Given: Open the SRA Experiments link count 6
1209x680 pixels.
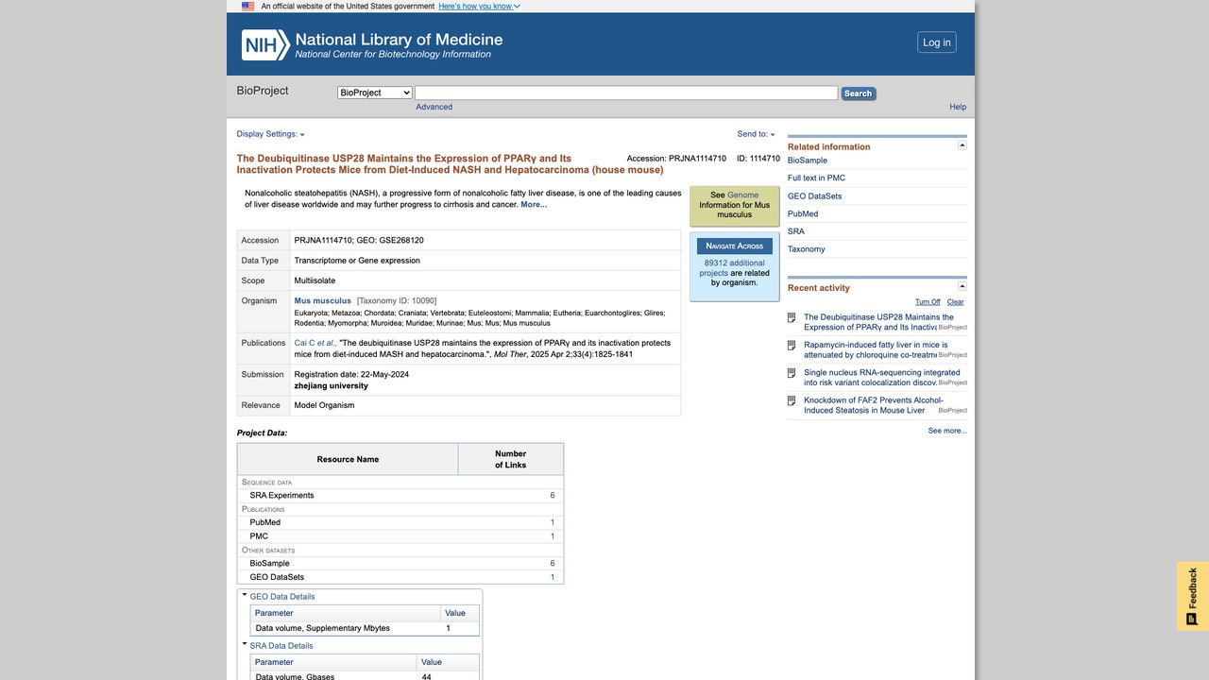Looking at the screenshot, I should tap(553, 495).
